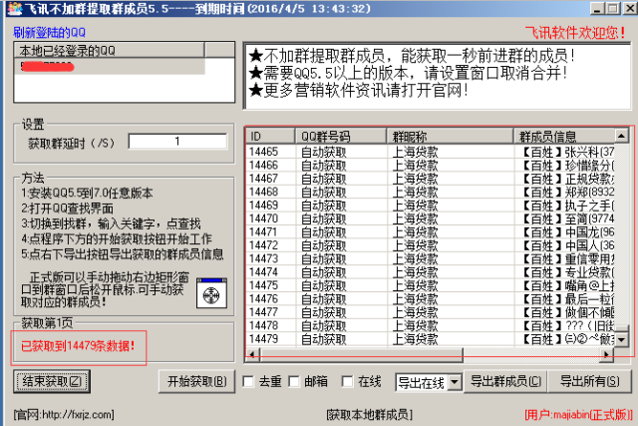This screenshot has height=426, width=638.
Task: Click the horizontal scrollbar right arrow
Action: pos(607,355)
